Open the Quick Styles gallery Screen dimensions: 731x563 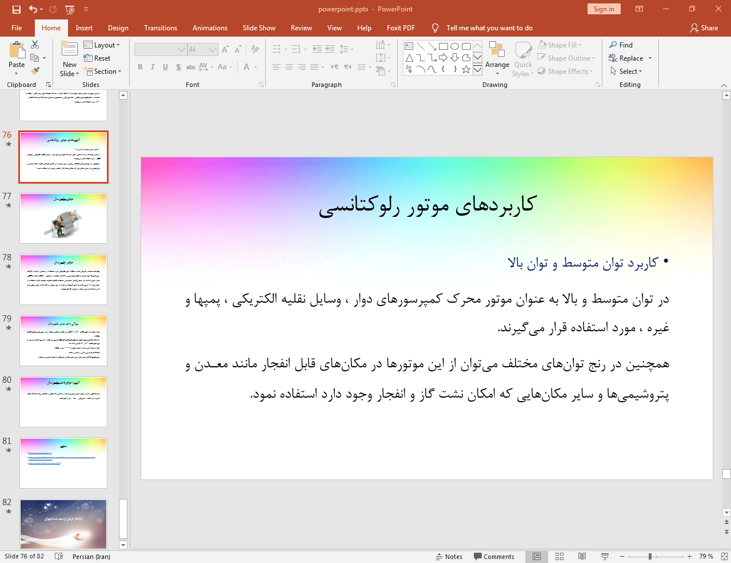(523, 59)
